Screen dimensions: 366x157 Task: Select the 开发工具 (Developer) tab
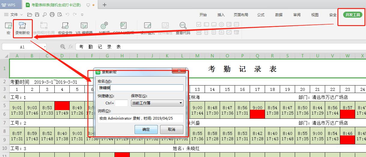[353, 15]
